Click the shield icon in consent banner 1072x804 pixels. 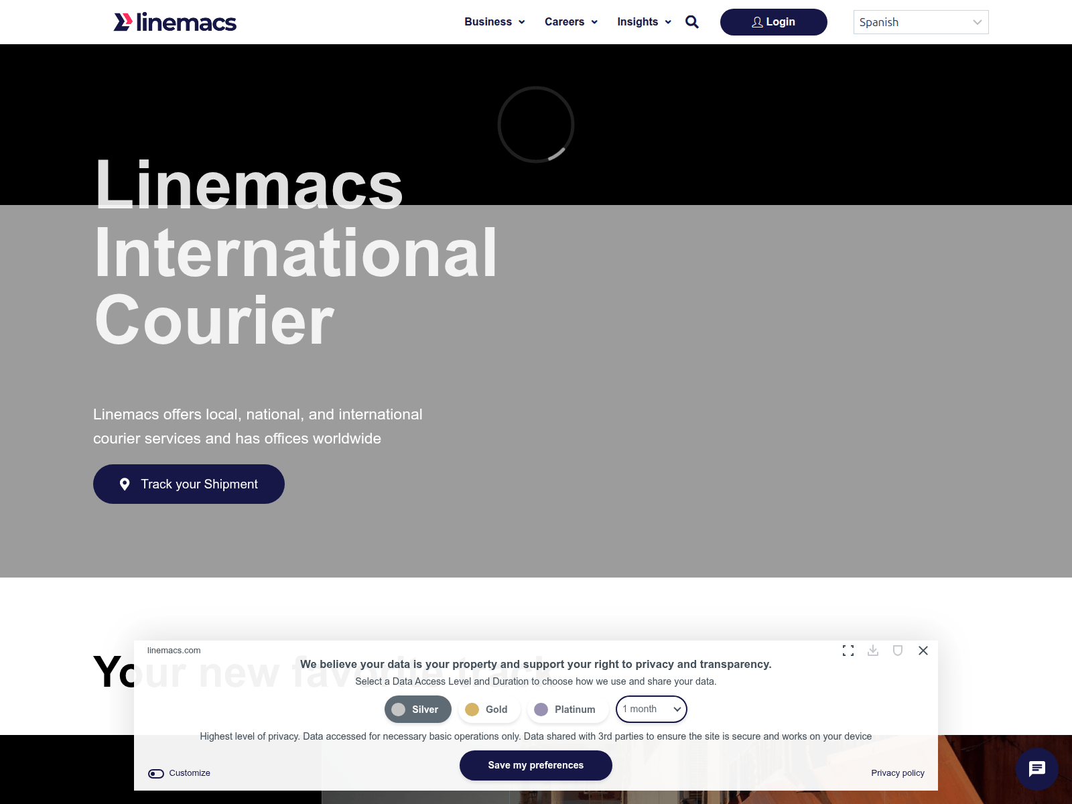[x=898, y=651]
